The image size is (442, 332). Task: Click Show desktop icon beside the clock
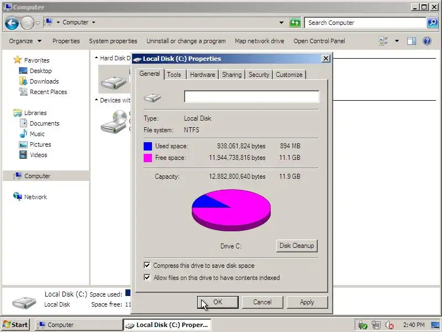point(435,325)
